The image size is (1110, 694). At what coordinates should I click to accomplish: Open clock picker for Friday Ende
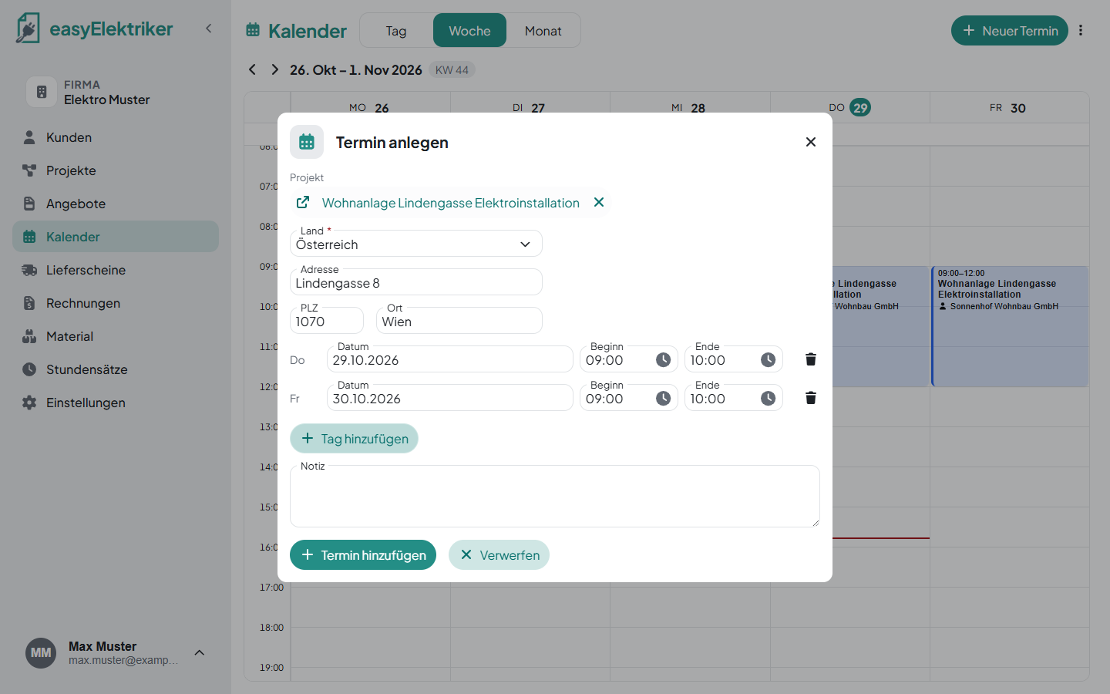coord(768,398)
